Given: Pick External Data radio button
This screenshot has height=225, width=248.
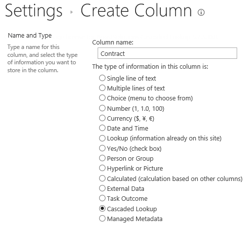Looking at the screenshot, I should 102,188.
